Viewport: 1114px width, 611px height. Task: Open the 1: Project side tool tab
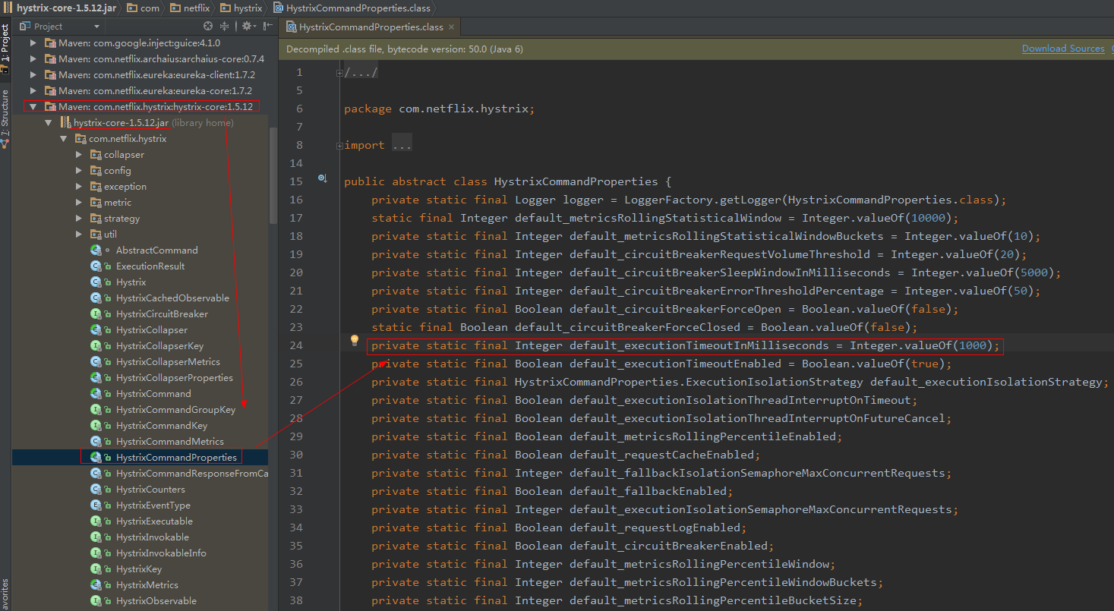tap(5, 43)
